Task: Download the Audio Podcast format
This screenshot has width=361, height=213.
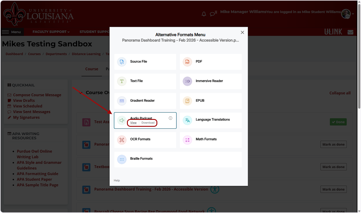Action: point(148,123)
